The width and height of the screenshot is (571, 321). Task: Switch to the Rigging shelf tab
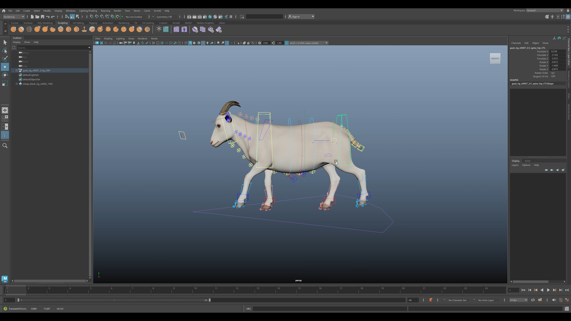(x=93, y=23)
